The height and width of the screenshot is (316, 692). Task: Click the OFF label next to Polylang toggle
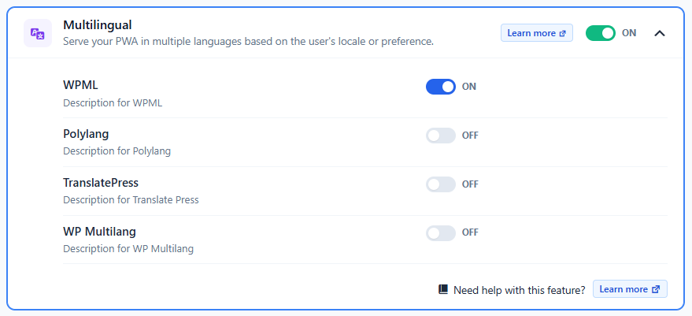[470, 136]
